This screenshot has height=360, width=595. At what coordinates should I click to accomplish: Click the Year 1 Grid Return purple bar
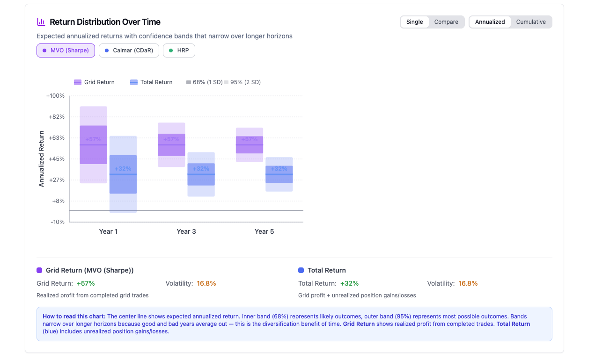(x=94, y=144)
